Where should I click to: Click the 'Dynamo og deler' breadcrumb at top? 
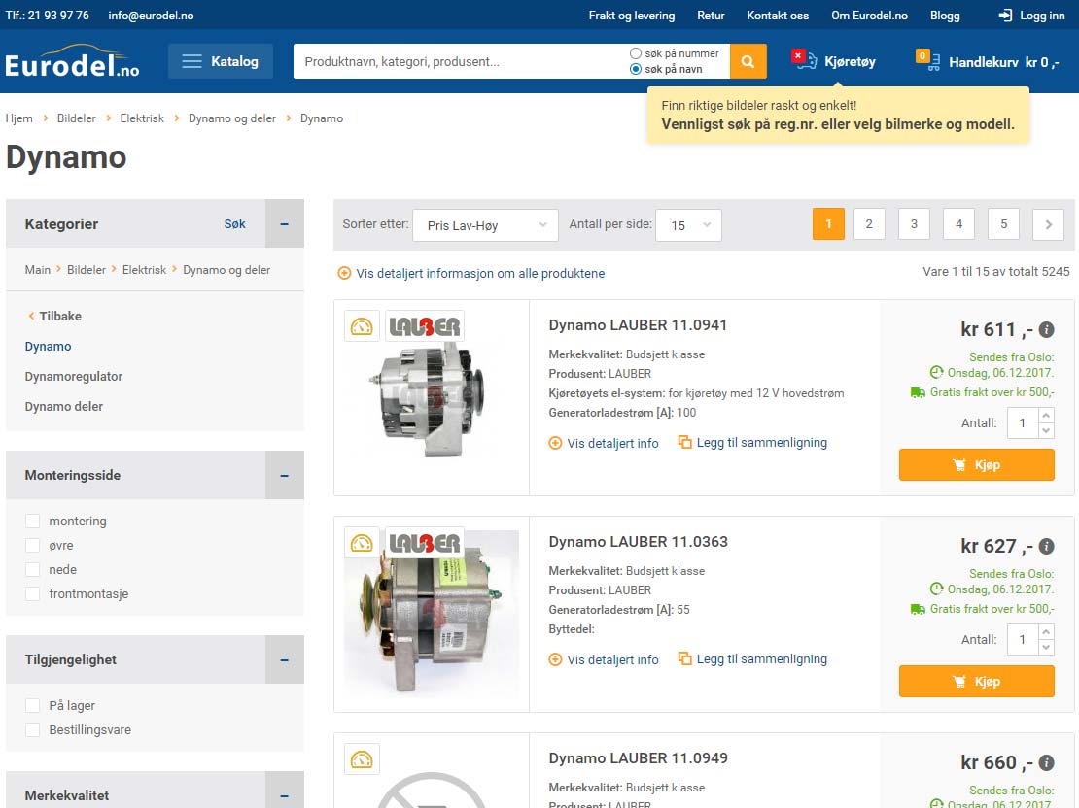pyautogui.click(x=232, y=118)
